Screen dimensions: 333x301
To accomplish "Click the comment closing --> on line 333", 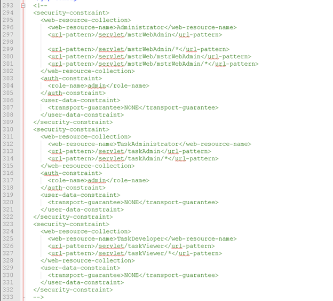I will tap(38, 297).
